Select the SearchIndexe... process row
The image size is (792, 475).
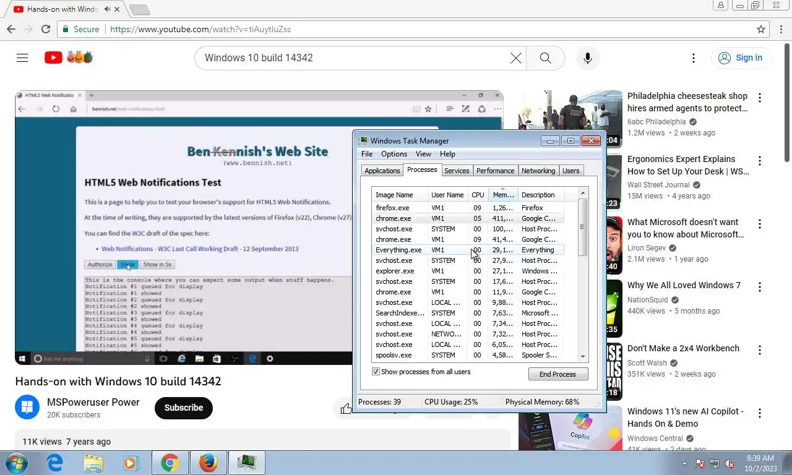[468, 313]
